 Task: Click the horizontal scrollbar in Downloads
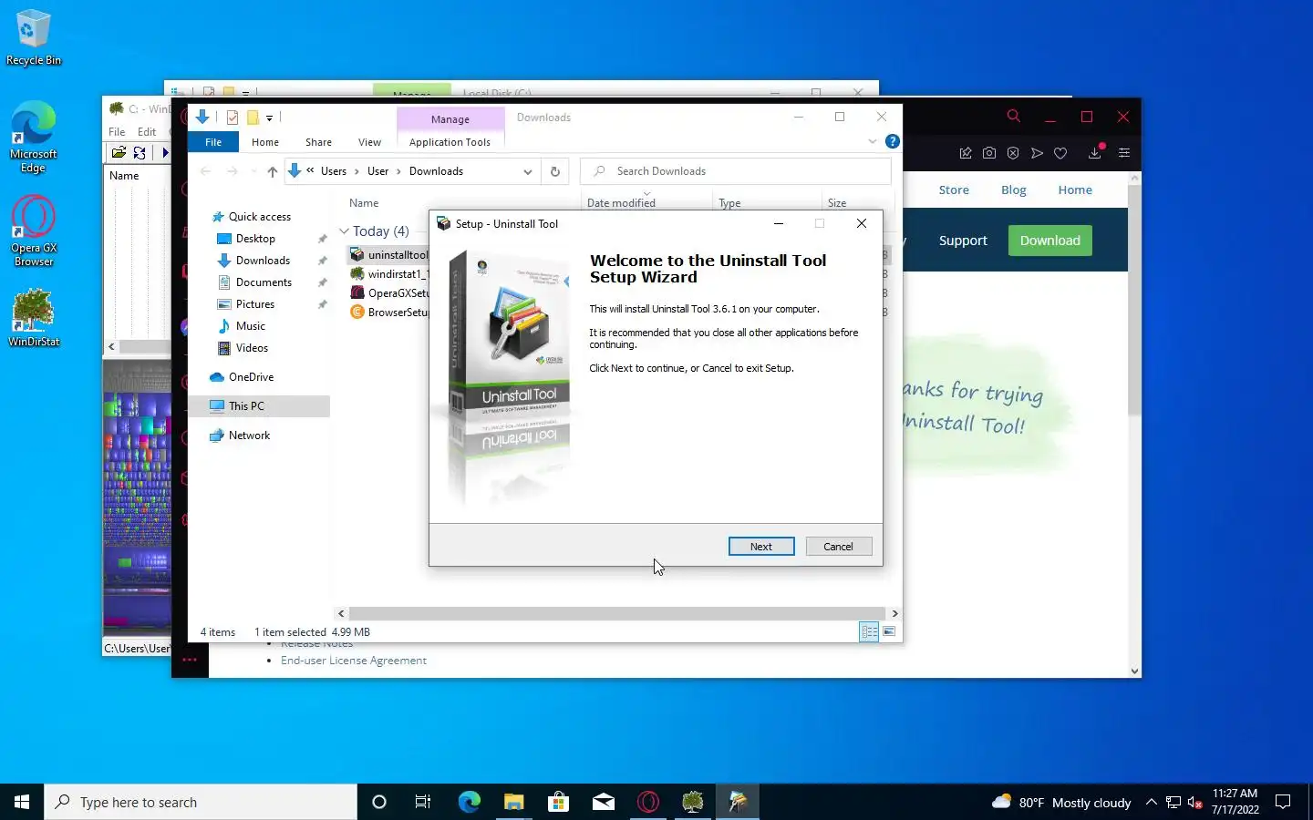pos(617,613)
